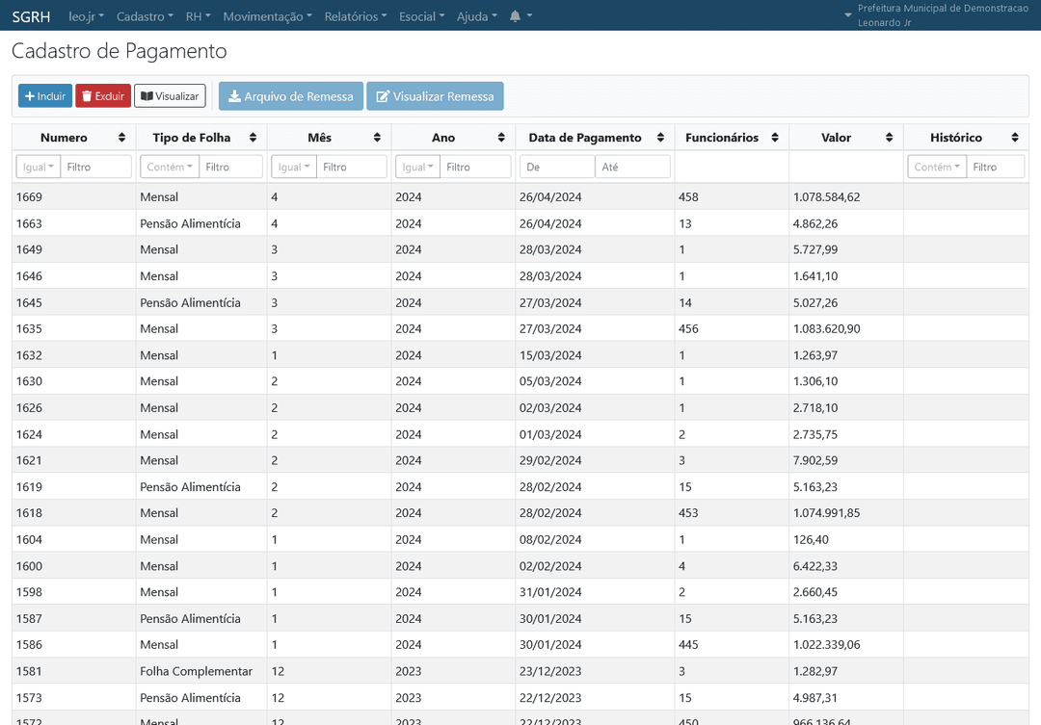Select payment number 1587
The image size is (1041, 725).
click(29, 618)
